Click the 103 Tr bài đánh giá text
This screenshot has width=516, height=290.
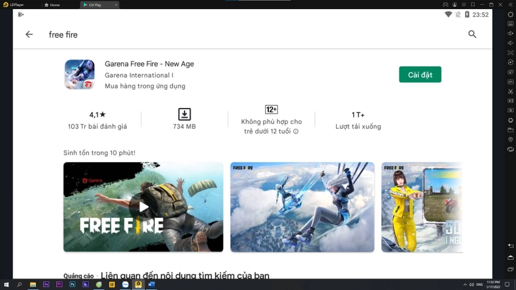97,127
